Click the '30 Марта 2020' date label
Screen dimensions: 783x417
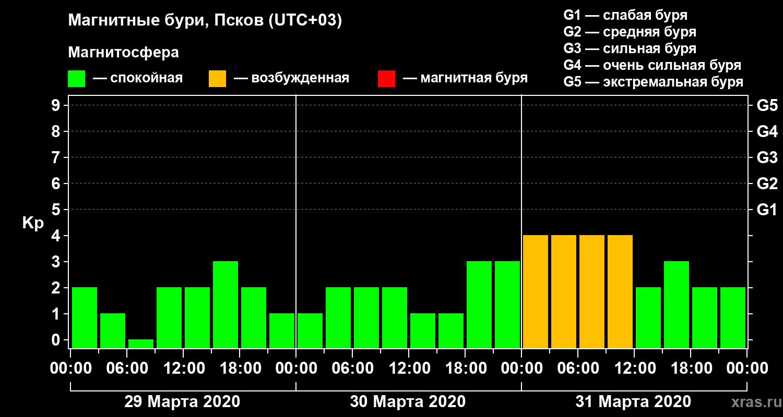click(408, 402)
